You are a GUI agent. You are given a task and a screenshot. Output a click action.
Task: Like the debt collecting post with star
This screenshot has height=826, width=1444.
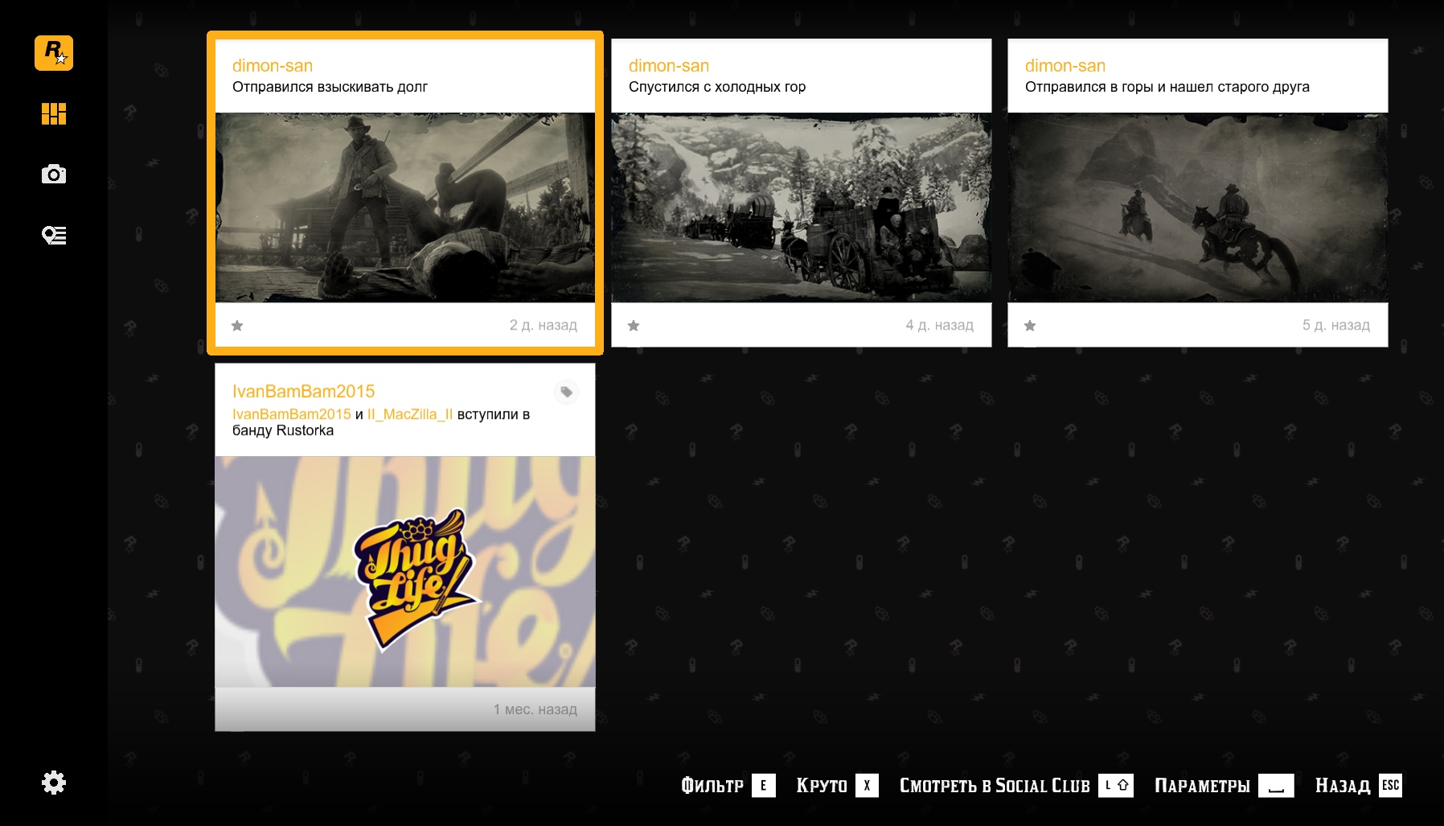point(237,326)
